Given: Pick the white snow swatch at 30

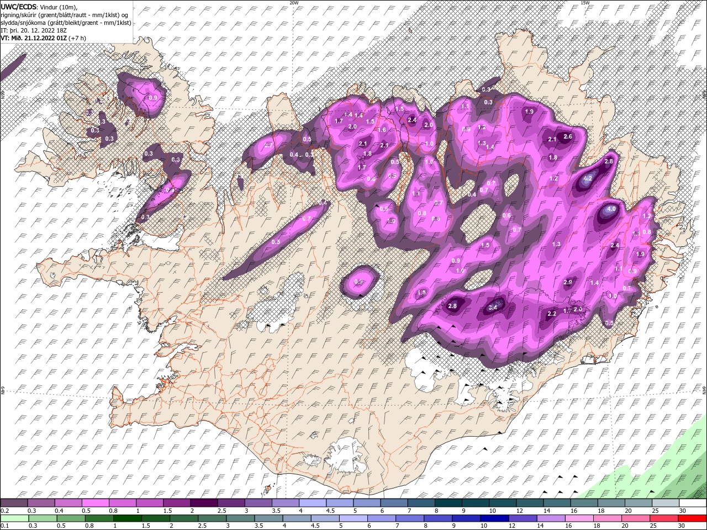Looking at the screenshot, I should [x=693, y=502].
